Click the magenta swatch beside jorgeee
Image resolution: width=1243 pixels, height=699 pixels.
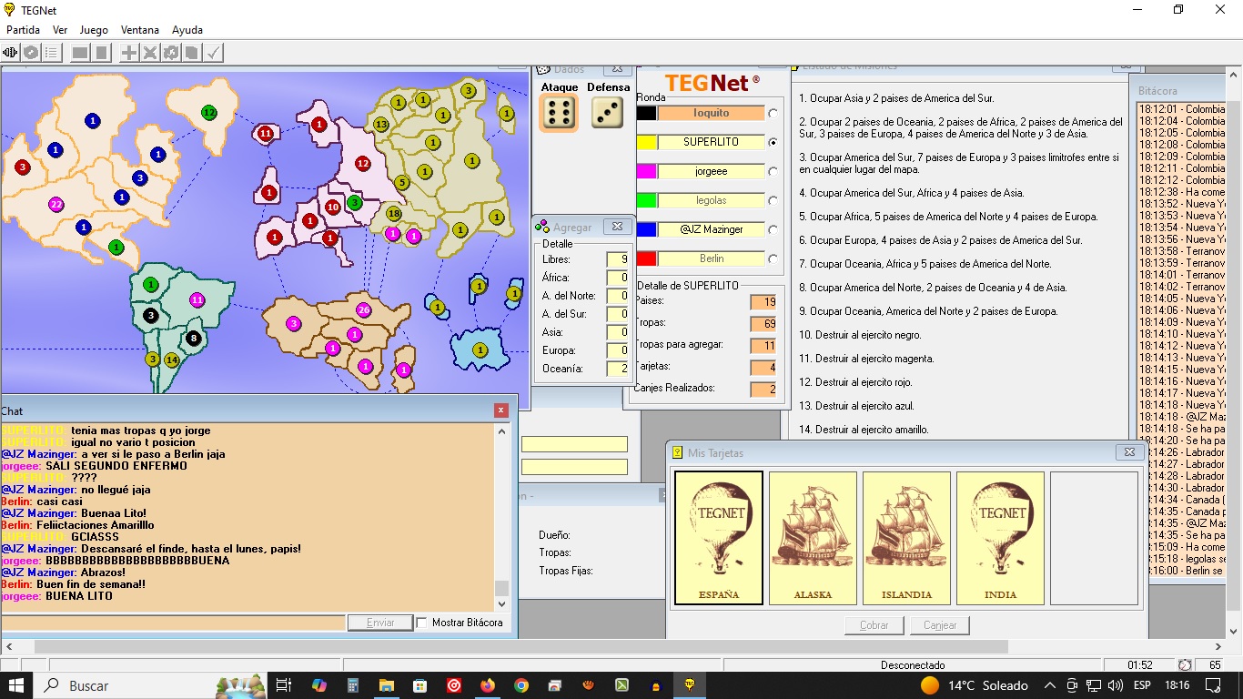pyautogui.click(x=646, y=171)
